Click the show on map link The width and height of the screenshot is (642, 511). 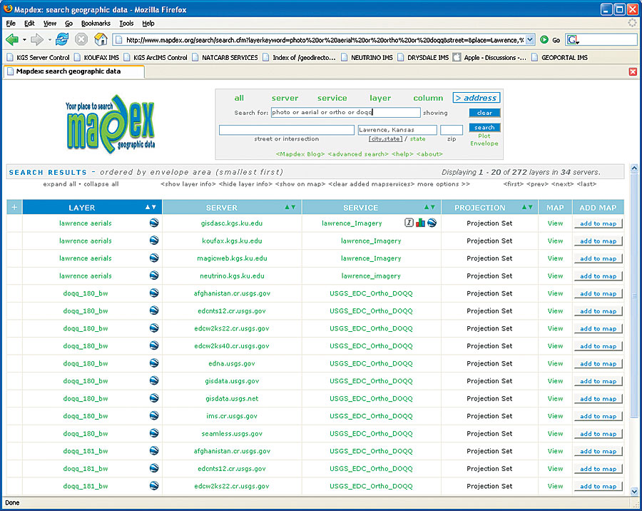[x=300, y=184]
